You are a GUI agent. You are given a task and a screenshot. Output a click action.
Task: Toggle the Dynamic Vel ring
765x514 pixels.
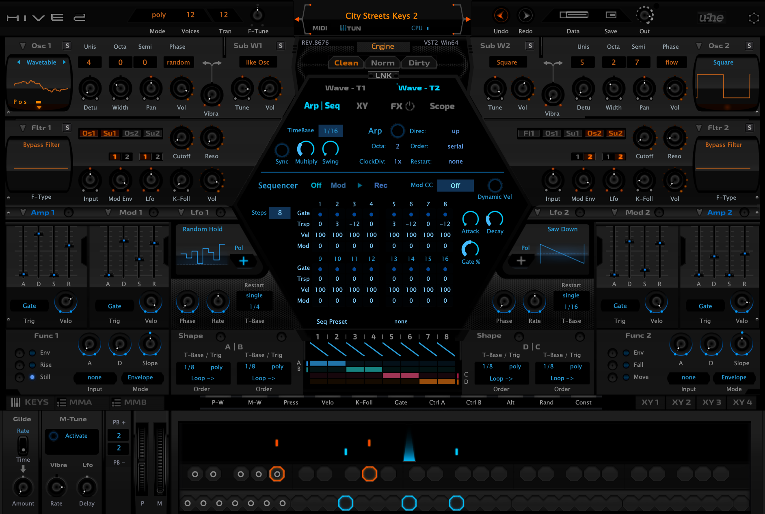495,185
